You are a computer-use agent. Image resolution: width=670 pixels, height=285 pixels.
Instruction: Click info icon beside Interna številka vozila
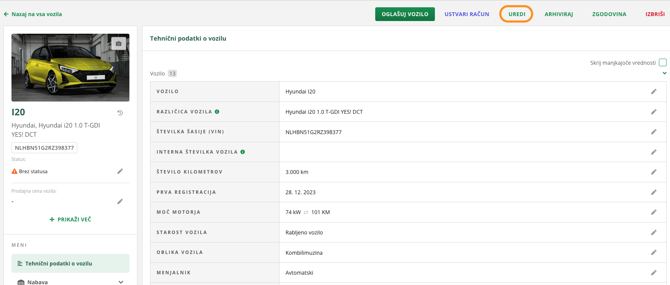[243, 152]
